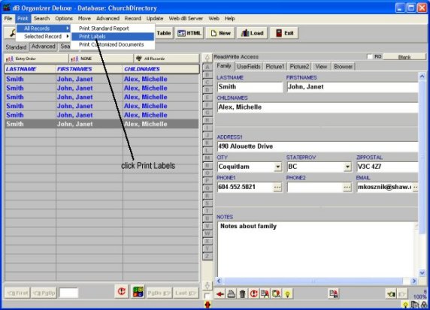The height and width of the screenshot is (310, 430).
Task: Select the Advanced search tab
Action: (x=44, y=47)
